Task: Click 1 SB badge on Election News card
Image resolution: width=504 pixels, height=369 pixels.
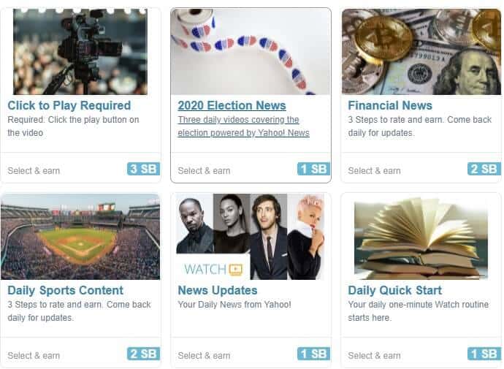Action: click(313, 169)
